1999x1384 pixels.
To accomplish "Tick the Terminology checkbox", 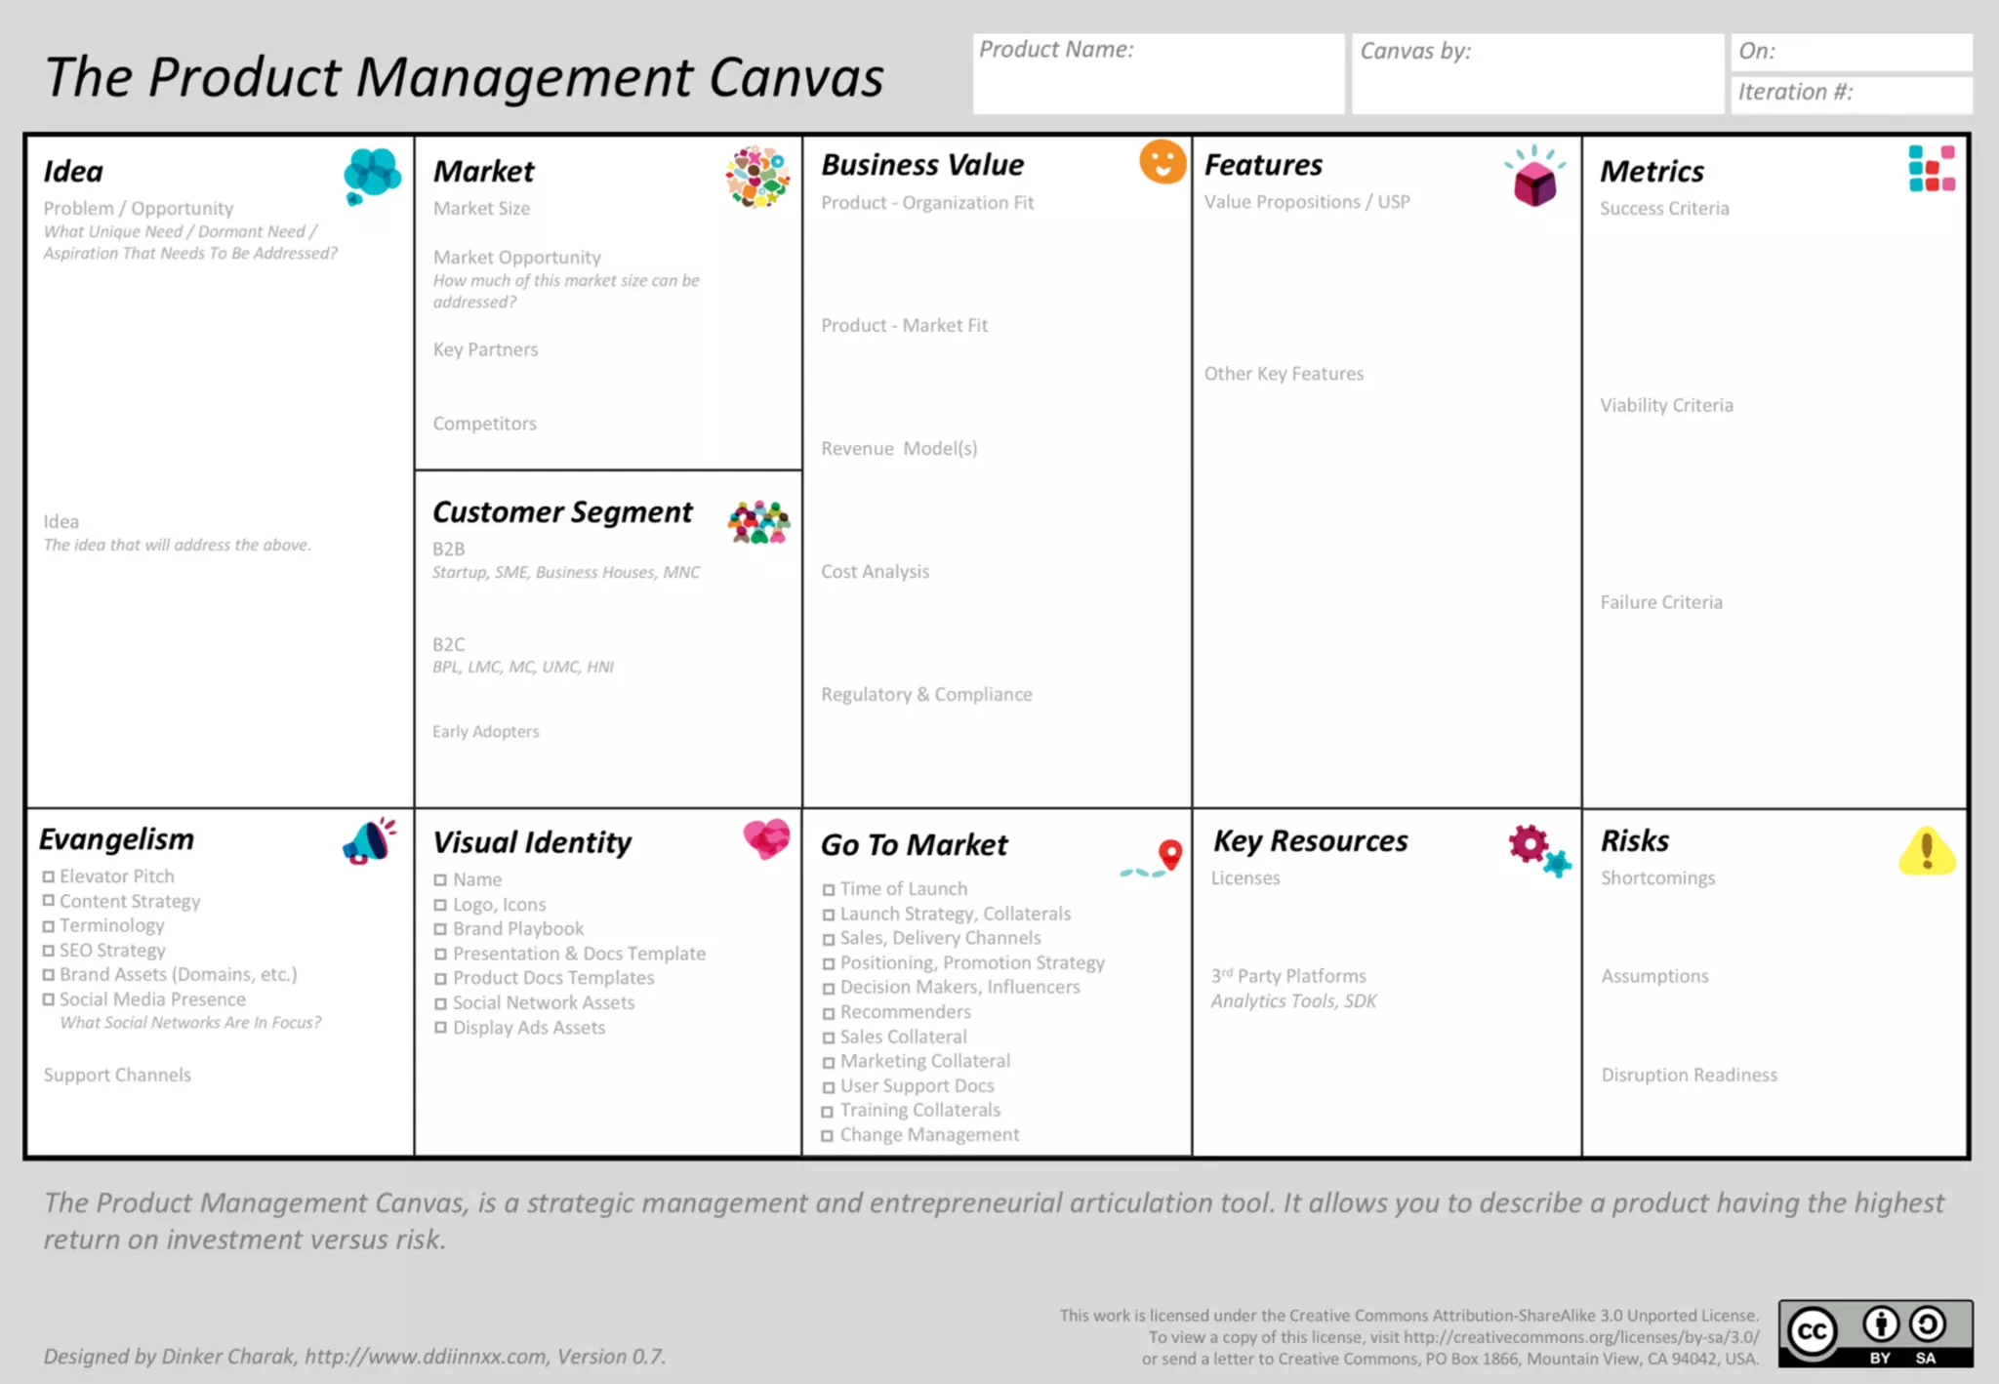I will coord(48,926).
